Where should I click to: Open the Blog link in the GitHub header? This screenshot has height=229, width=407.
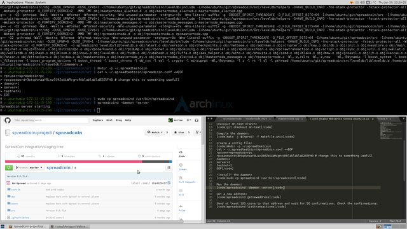(x=119, y=120)
